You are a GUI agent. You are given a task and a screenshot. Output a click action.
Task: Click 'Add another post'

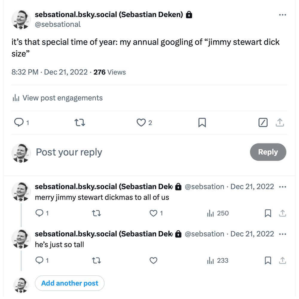click(x=70, y=283)
